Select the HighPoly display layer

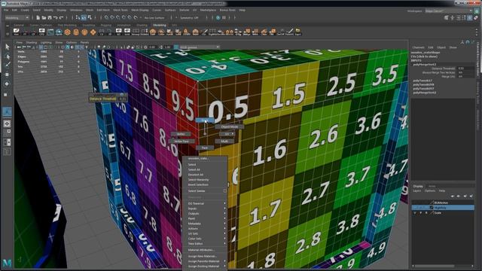[443, 208]
